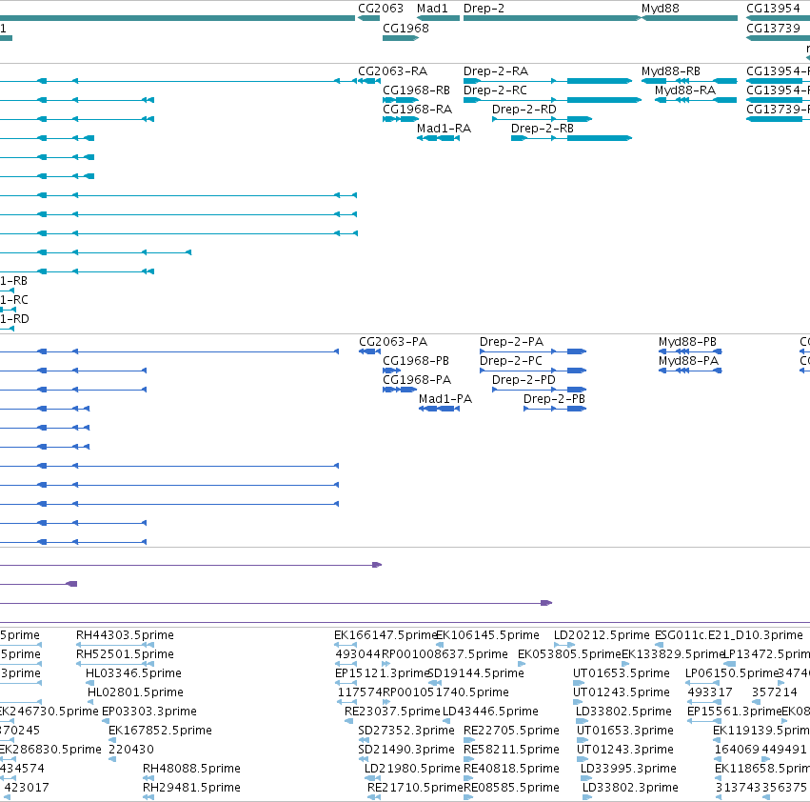Select protein Drep-2-PC

[510, 361]
